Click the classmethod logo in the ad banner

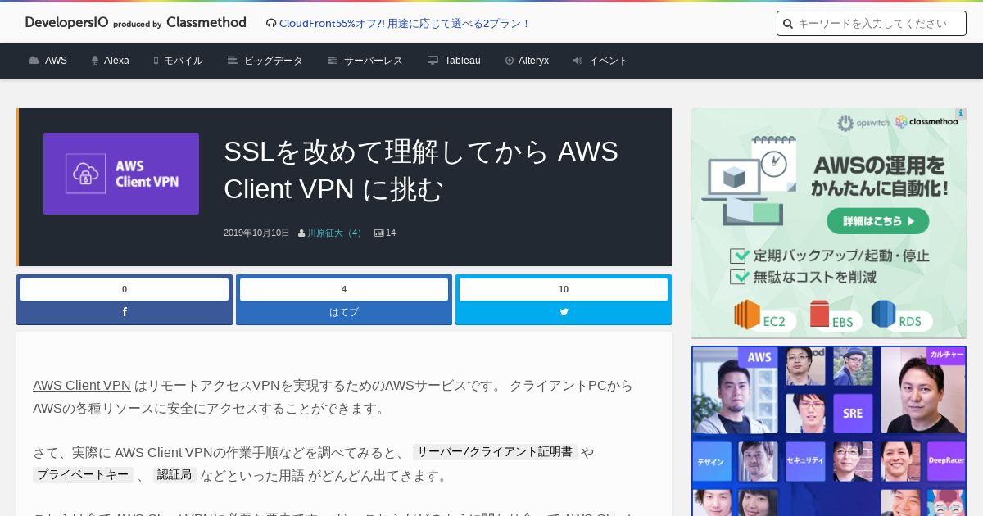926,122
